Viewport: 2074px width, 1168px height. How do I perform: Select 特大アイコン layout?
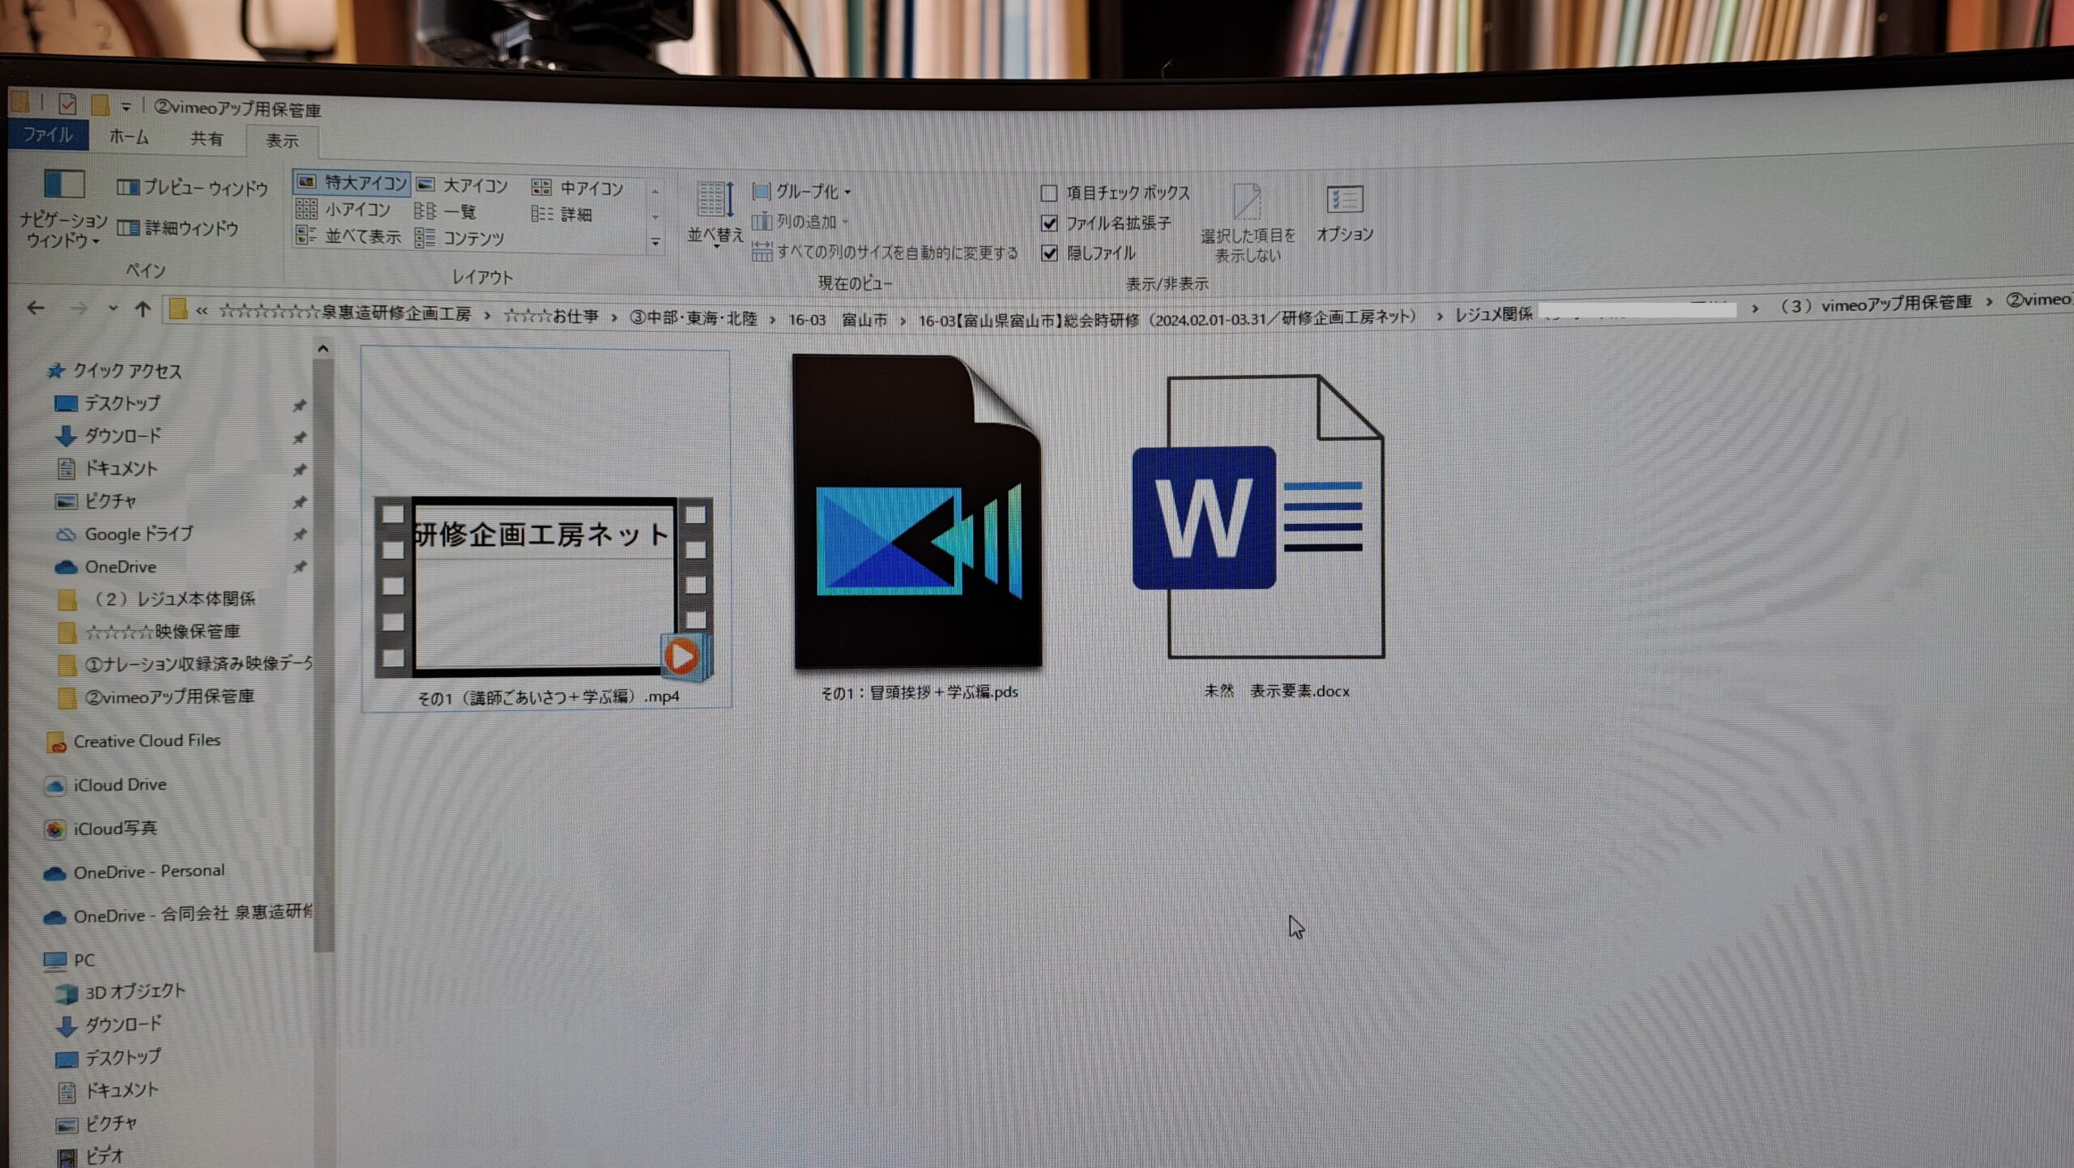(x=352, y=183)
